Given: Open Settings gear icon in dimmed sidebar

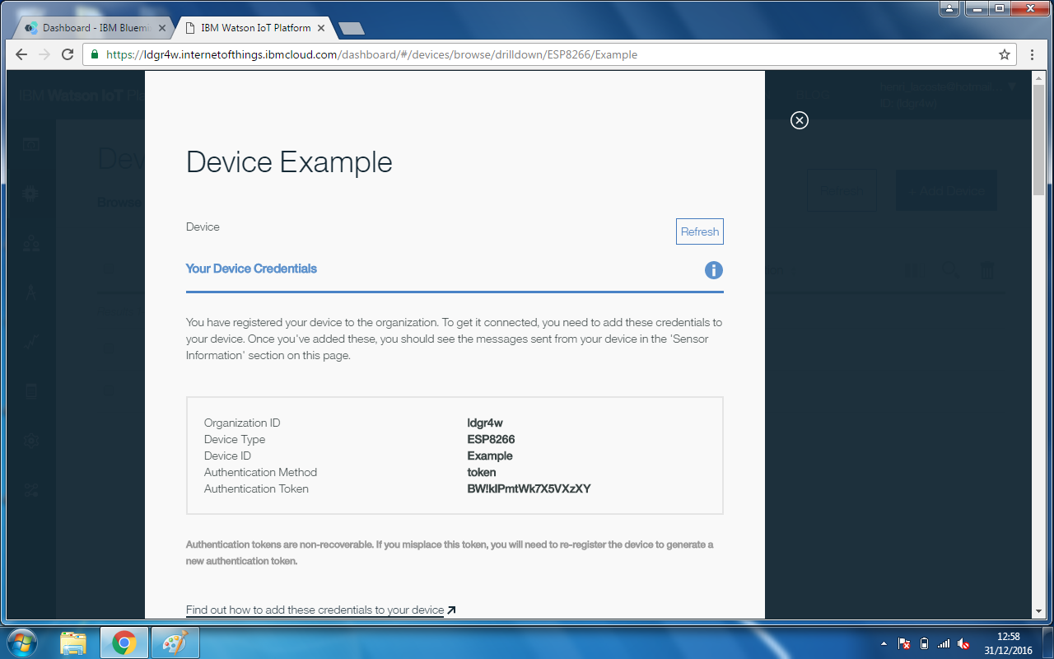Looking at the screenshot, I should click(31, 441).
